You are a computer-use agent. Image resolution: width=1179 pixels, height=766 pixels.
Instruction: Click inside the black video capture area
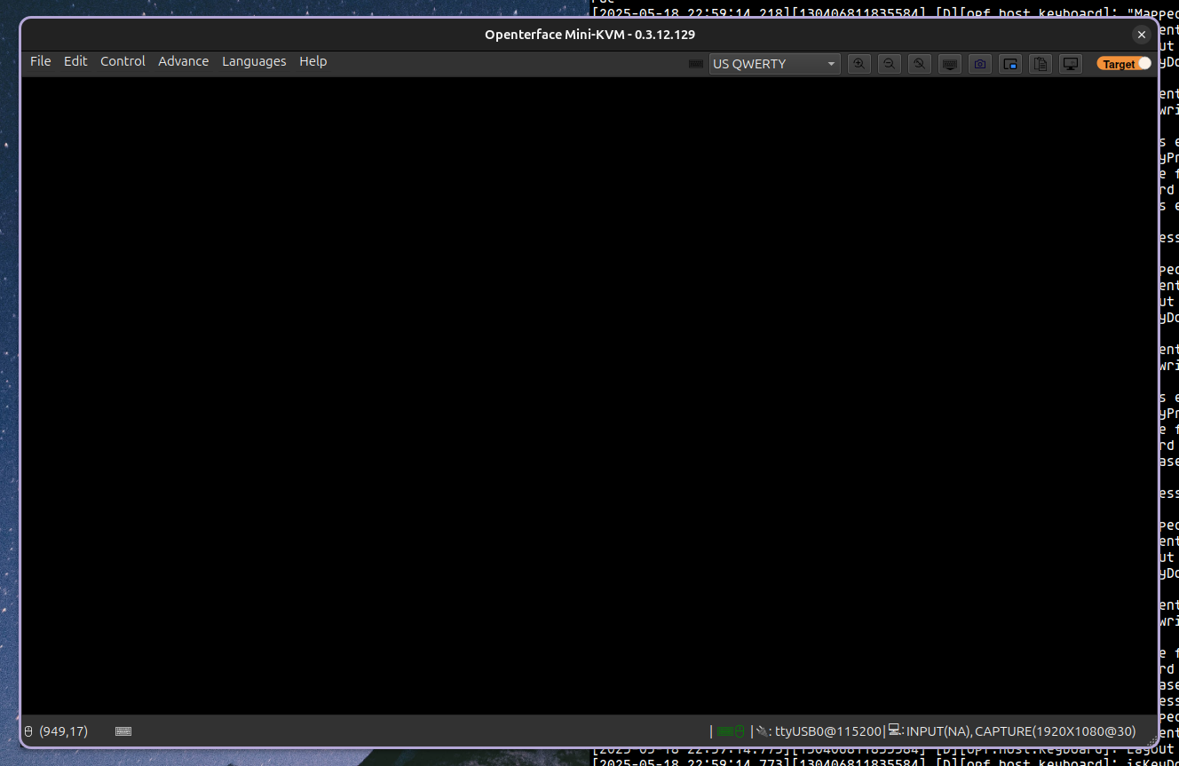click(x=589, y=396)
